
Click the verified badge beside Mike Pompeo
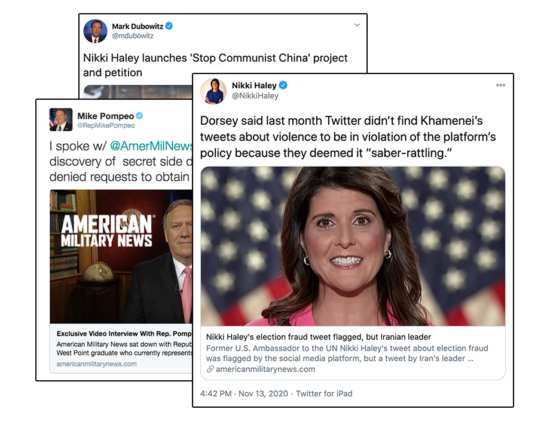(x=140, y=116)
